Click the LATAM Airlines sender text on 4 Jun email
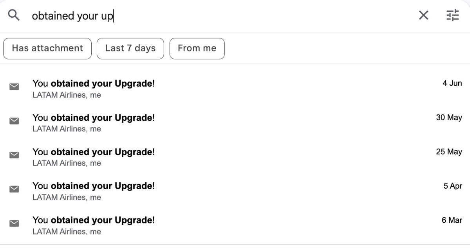This screenshot has width=470, height=249. (67, 95)
